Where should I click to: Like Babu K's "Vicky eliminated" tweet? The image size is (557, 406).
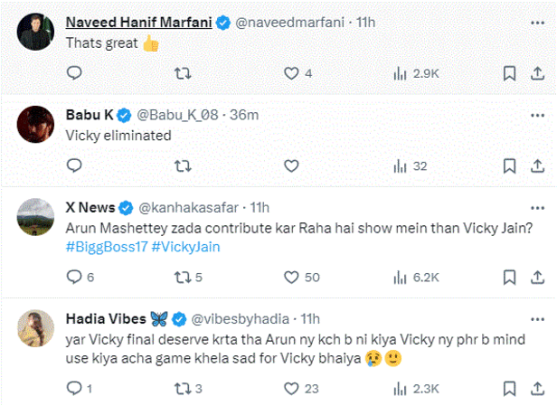[x=291, y=166]
